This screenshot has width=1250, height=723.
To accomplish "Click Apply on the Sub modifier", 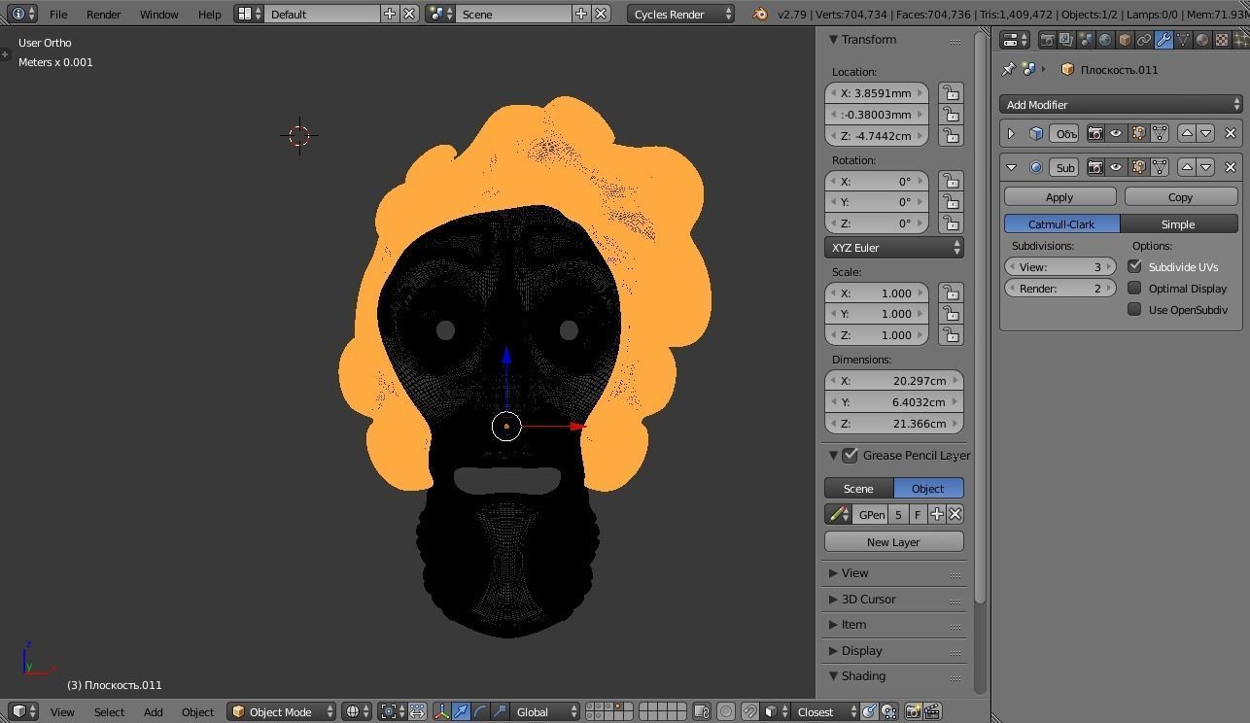I will [1059, 197].
